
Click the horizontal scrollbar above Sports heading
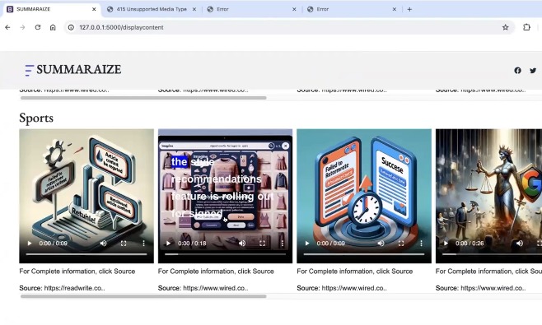pyautogui.click(x=143, y=98)
